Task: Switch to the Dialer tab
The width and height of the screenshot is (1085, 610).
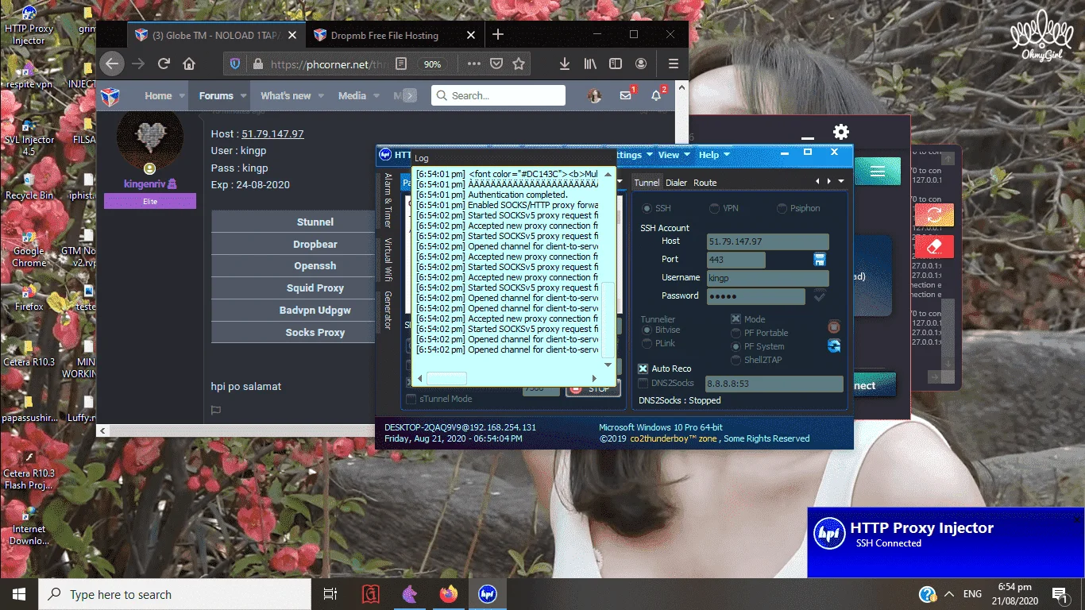Action: 677,183
